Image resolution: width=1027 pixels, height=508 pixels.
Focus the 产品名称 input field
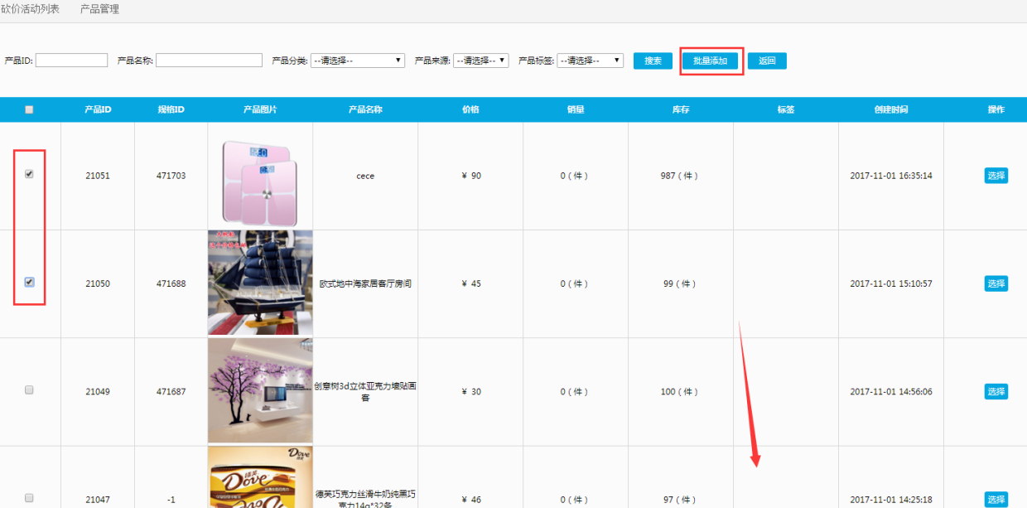click(x=209, y=60)
